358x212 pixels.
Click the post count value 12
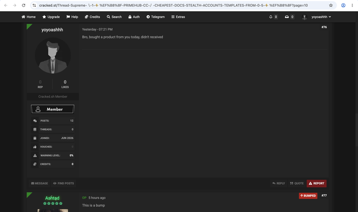tap(72, 121)
